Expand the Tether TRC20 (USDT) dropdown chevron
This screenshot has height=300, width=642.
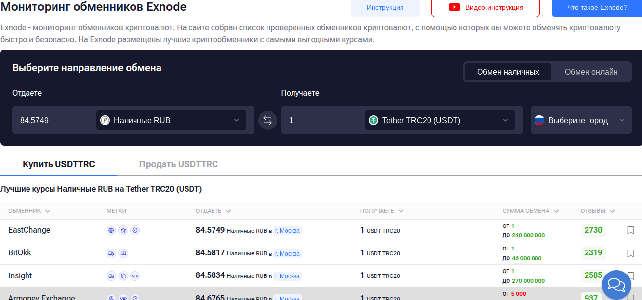(x=505, y=120)
